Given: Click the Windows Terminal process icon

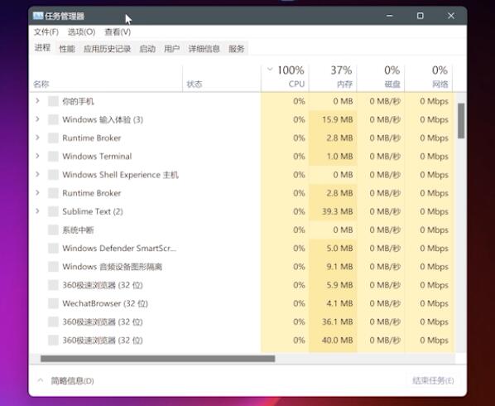Looking at the screenshot, I should click(x=53, y=157).
